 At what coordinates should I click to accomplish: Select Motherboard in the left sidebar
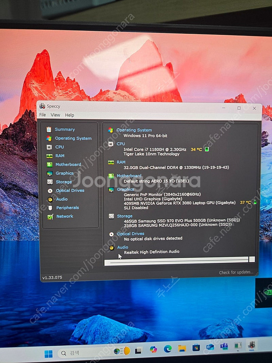point(68,164)
